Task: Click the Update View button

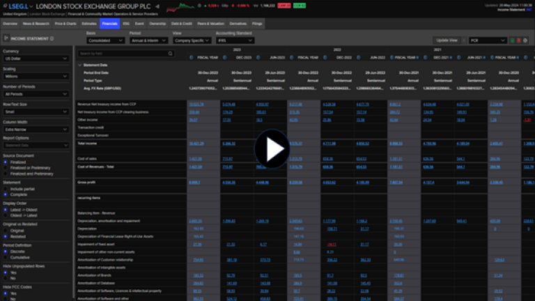Action: (447, 40)
